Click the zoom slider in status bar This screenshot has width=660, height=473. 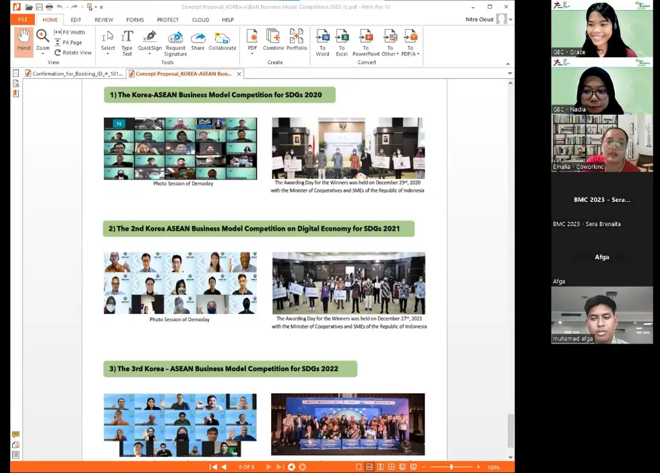coord(450,467)
